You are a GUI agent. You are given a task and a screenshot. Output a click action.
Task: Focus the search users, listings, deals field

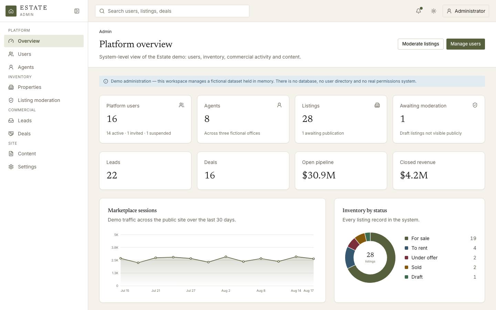[172, 11]
